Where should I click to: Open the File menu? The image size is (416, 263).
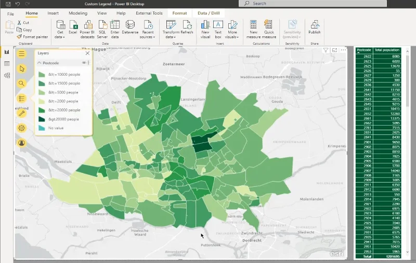(x=10, y=14)
